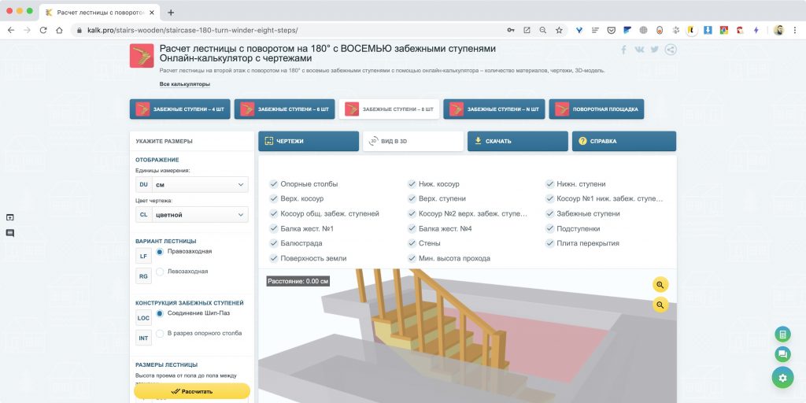This screenshot has width=806, height=403.
Task: Click the circular share icon
Action: (671, 50)
